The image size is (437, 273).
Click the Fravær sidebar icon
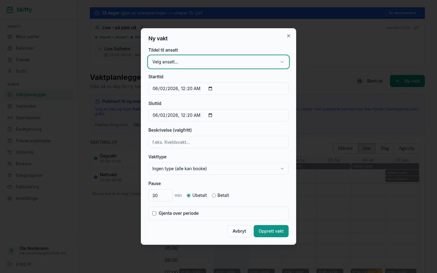click(x=10, y=60)
